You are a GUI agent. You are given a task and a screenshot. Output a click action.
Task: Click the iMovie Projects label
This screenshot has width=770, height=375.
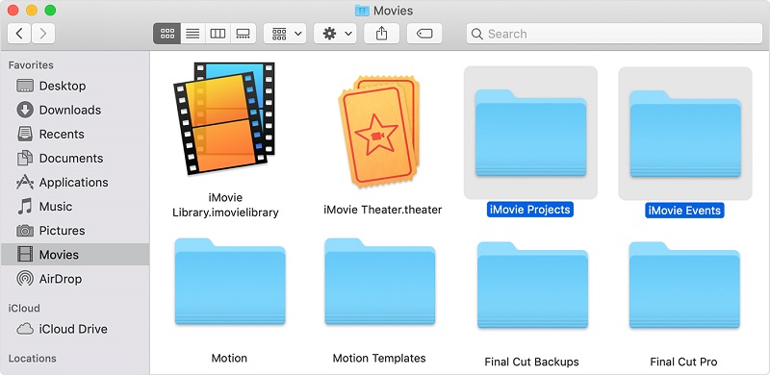pos(530,210)
